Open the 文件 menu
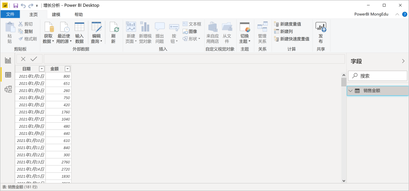The height and width of the screenshot is (191, 409). (10, 14)
